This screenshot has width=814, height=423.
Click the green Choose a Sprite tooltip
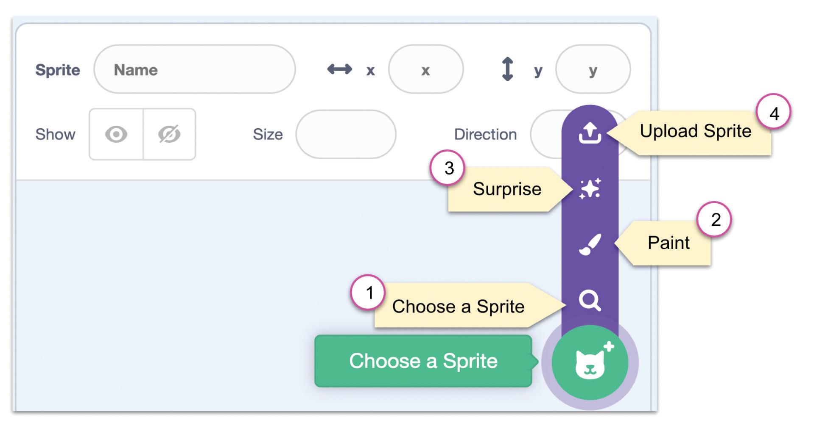[423, 361]
